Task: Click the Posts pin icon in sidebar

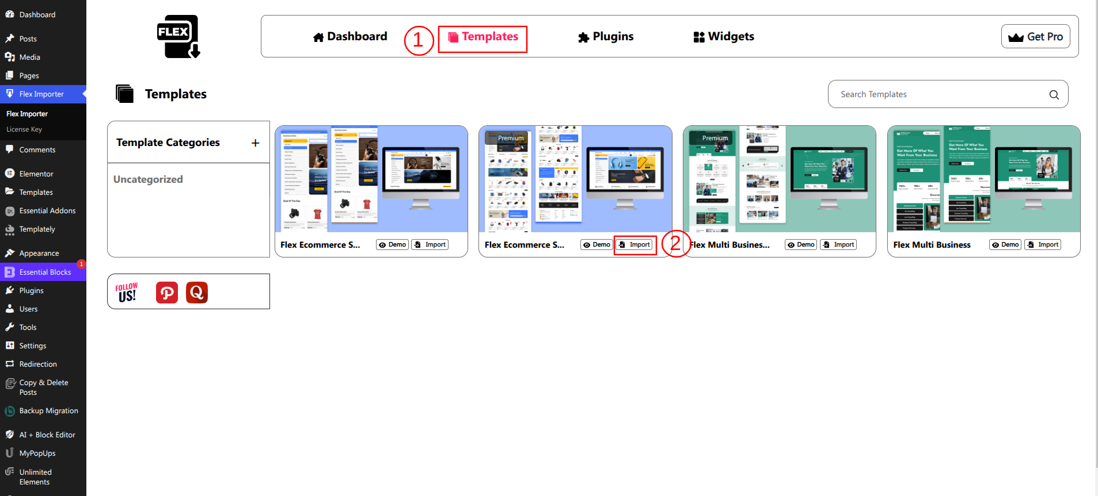Action: click(10, 39)
